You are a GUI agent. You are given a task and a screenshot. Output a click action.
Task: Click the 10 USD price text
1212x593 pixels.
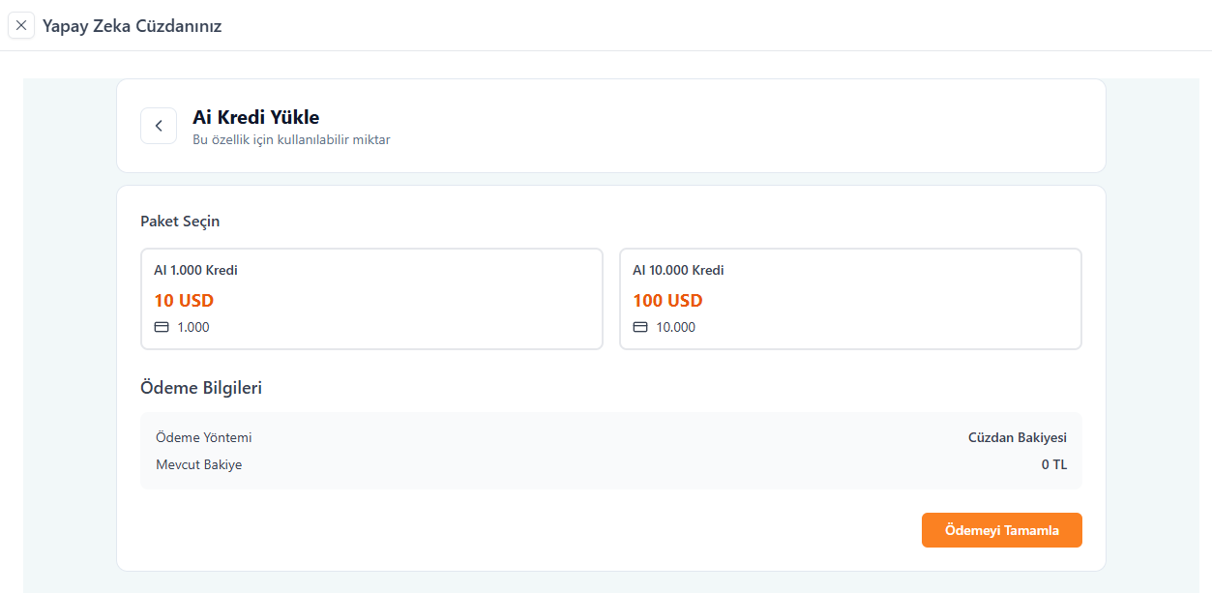click(x=184, y=300)
